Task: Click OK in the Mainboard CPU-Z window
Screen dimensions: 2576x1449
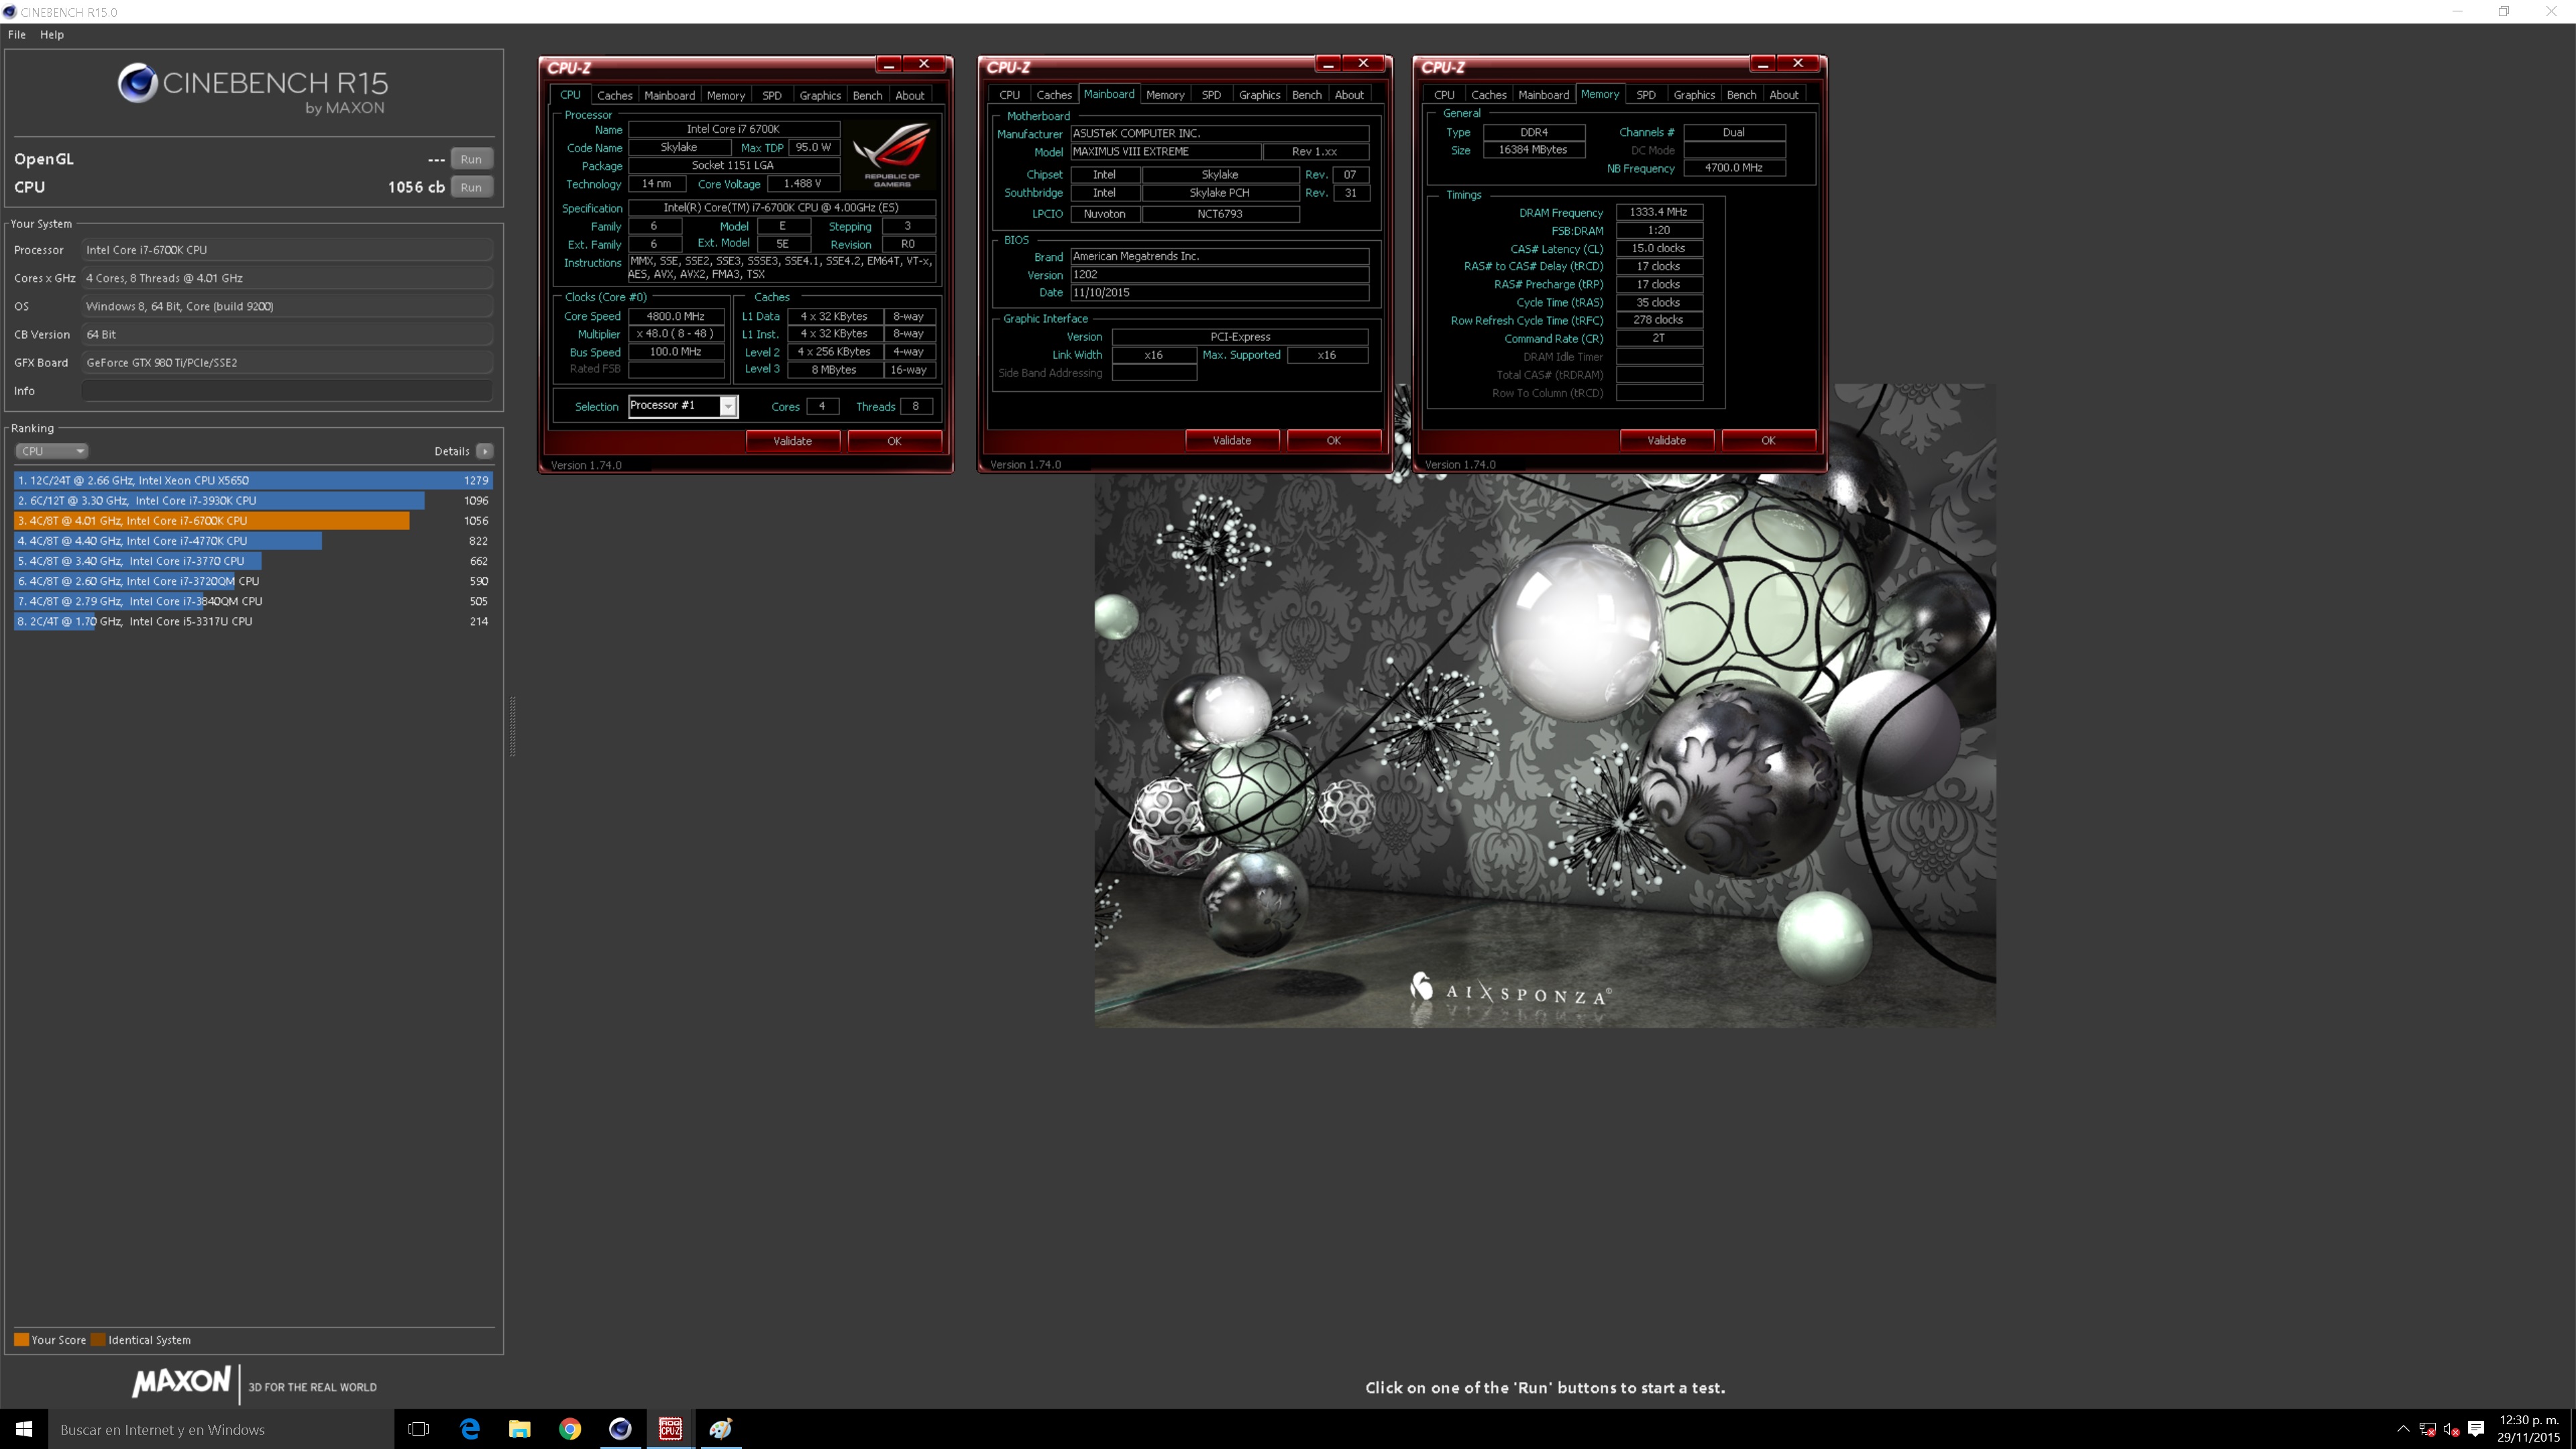Action: click(x=1333, y=440)
